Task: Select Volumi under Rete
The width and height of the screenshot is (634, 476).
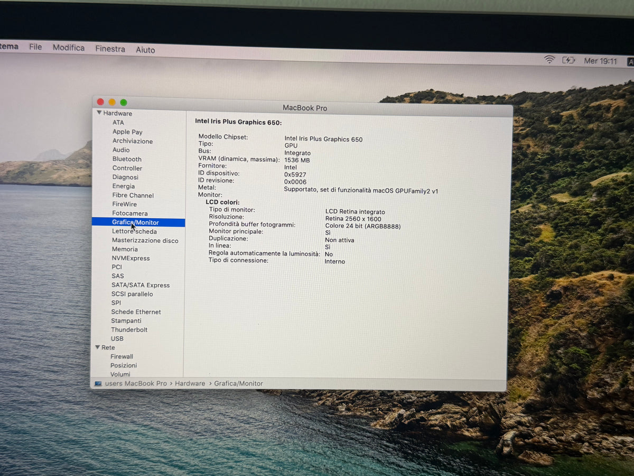Action: [120, 374]
